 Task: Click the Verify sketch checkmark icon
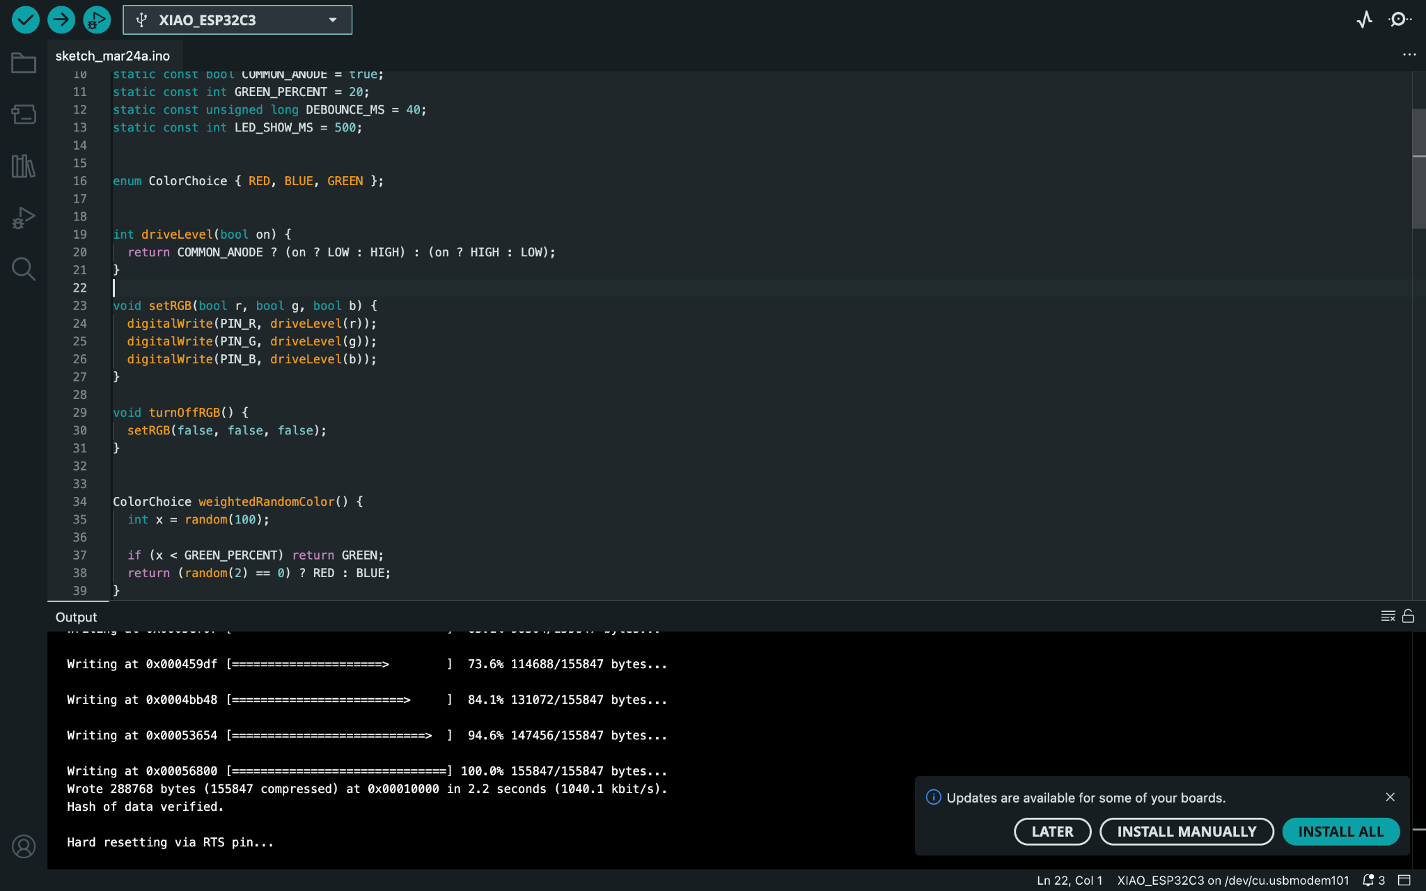26,19
